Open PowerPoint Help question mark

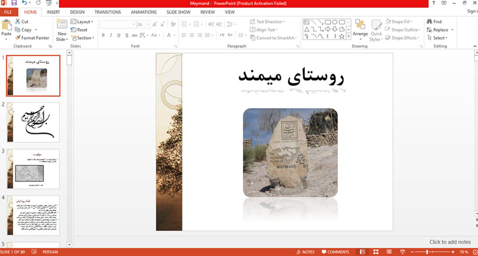coord(434,3)
